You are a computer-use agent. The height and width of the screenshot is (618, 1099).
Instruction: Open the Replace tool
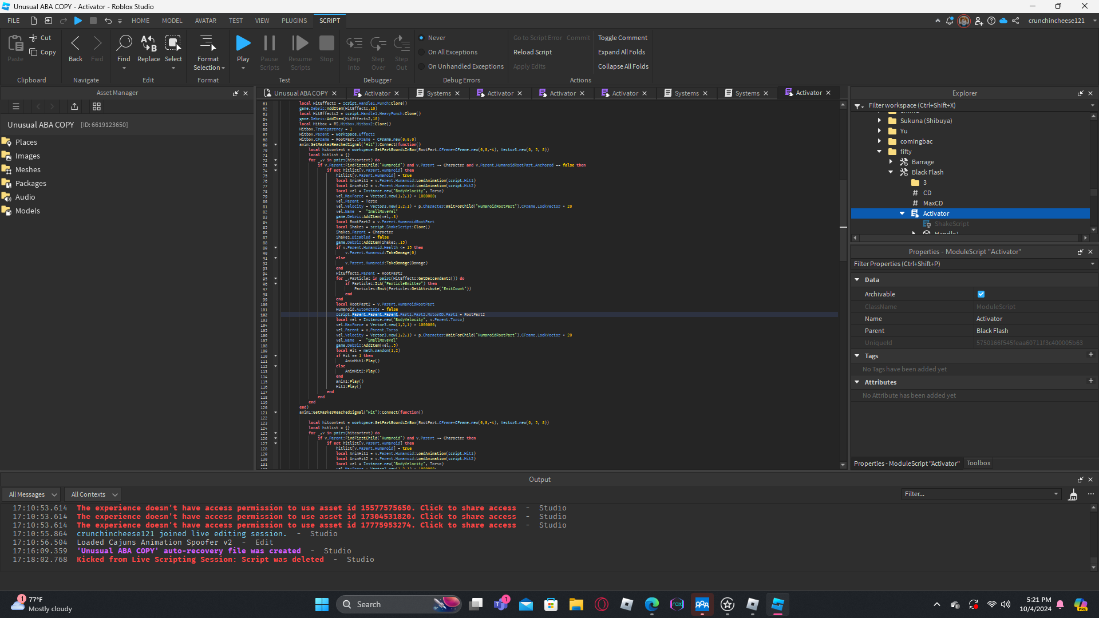tap(149, 48)
